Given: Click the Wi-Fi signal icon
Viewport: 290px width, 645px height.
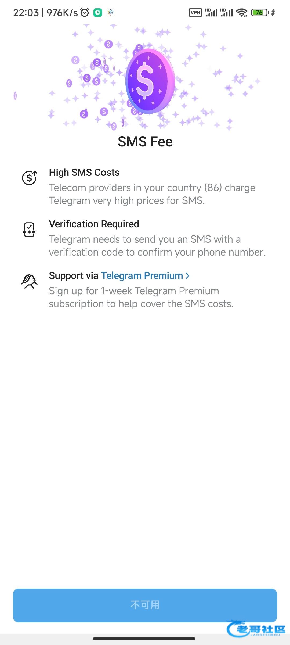Looking at the screenshot, I should 242,13.
